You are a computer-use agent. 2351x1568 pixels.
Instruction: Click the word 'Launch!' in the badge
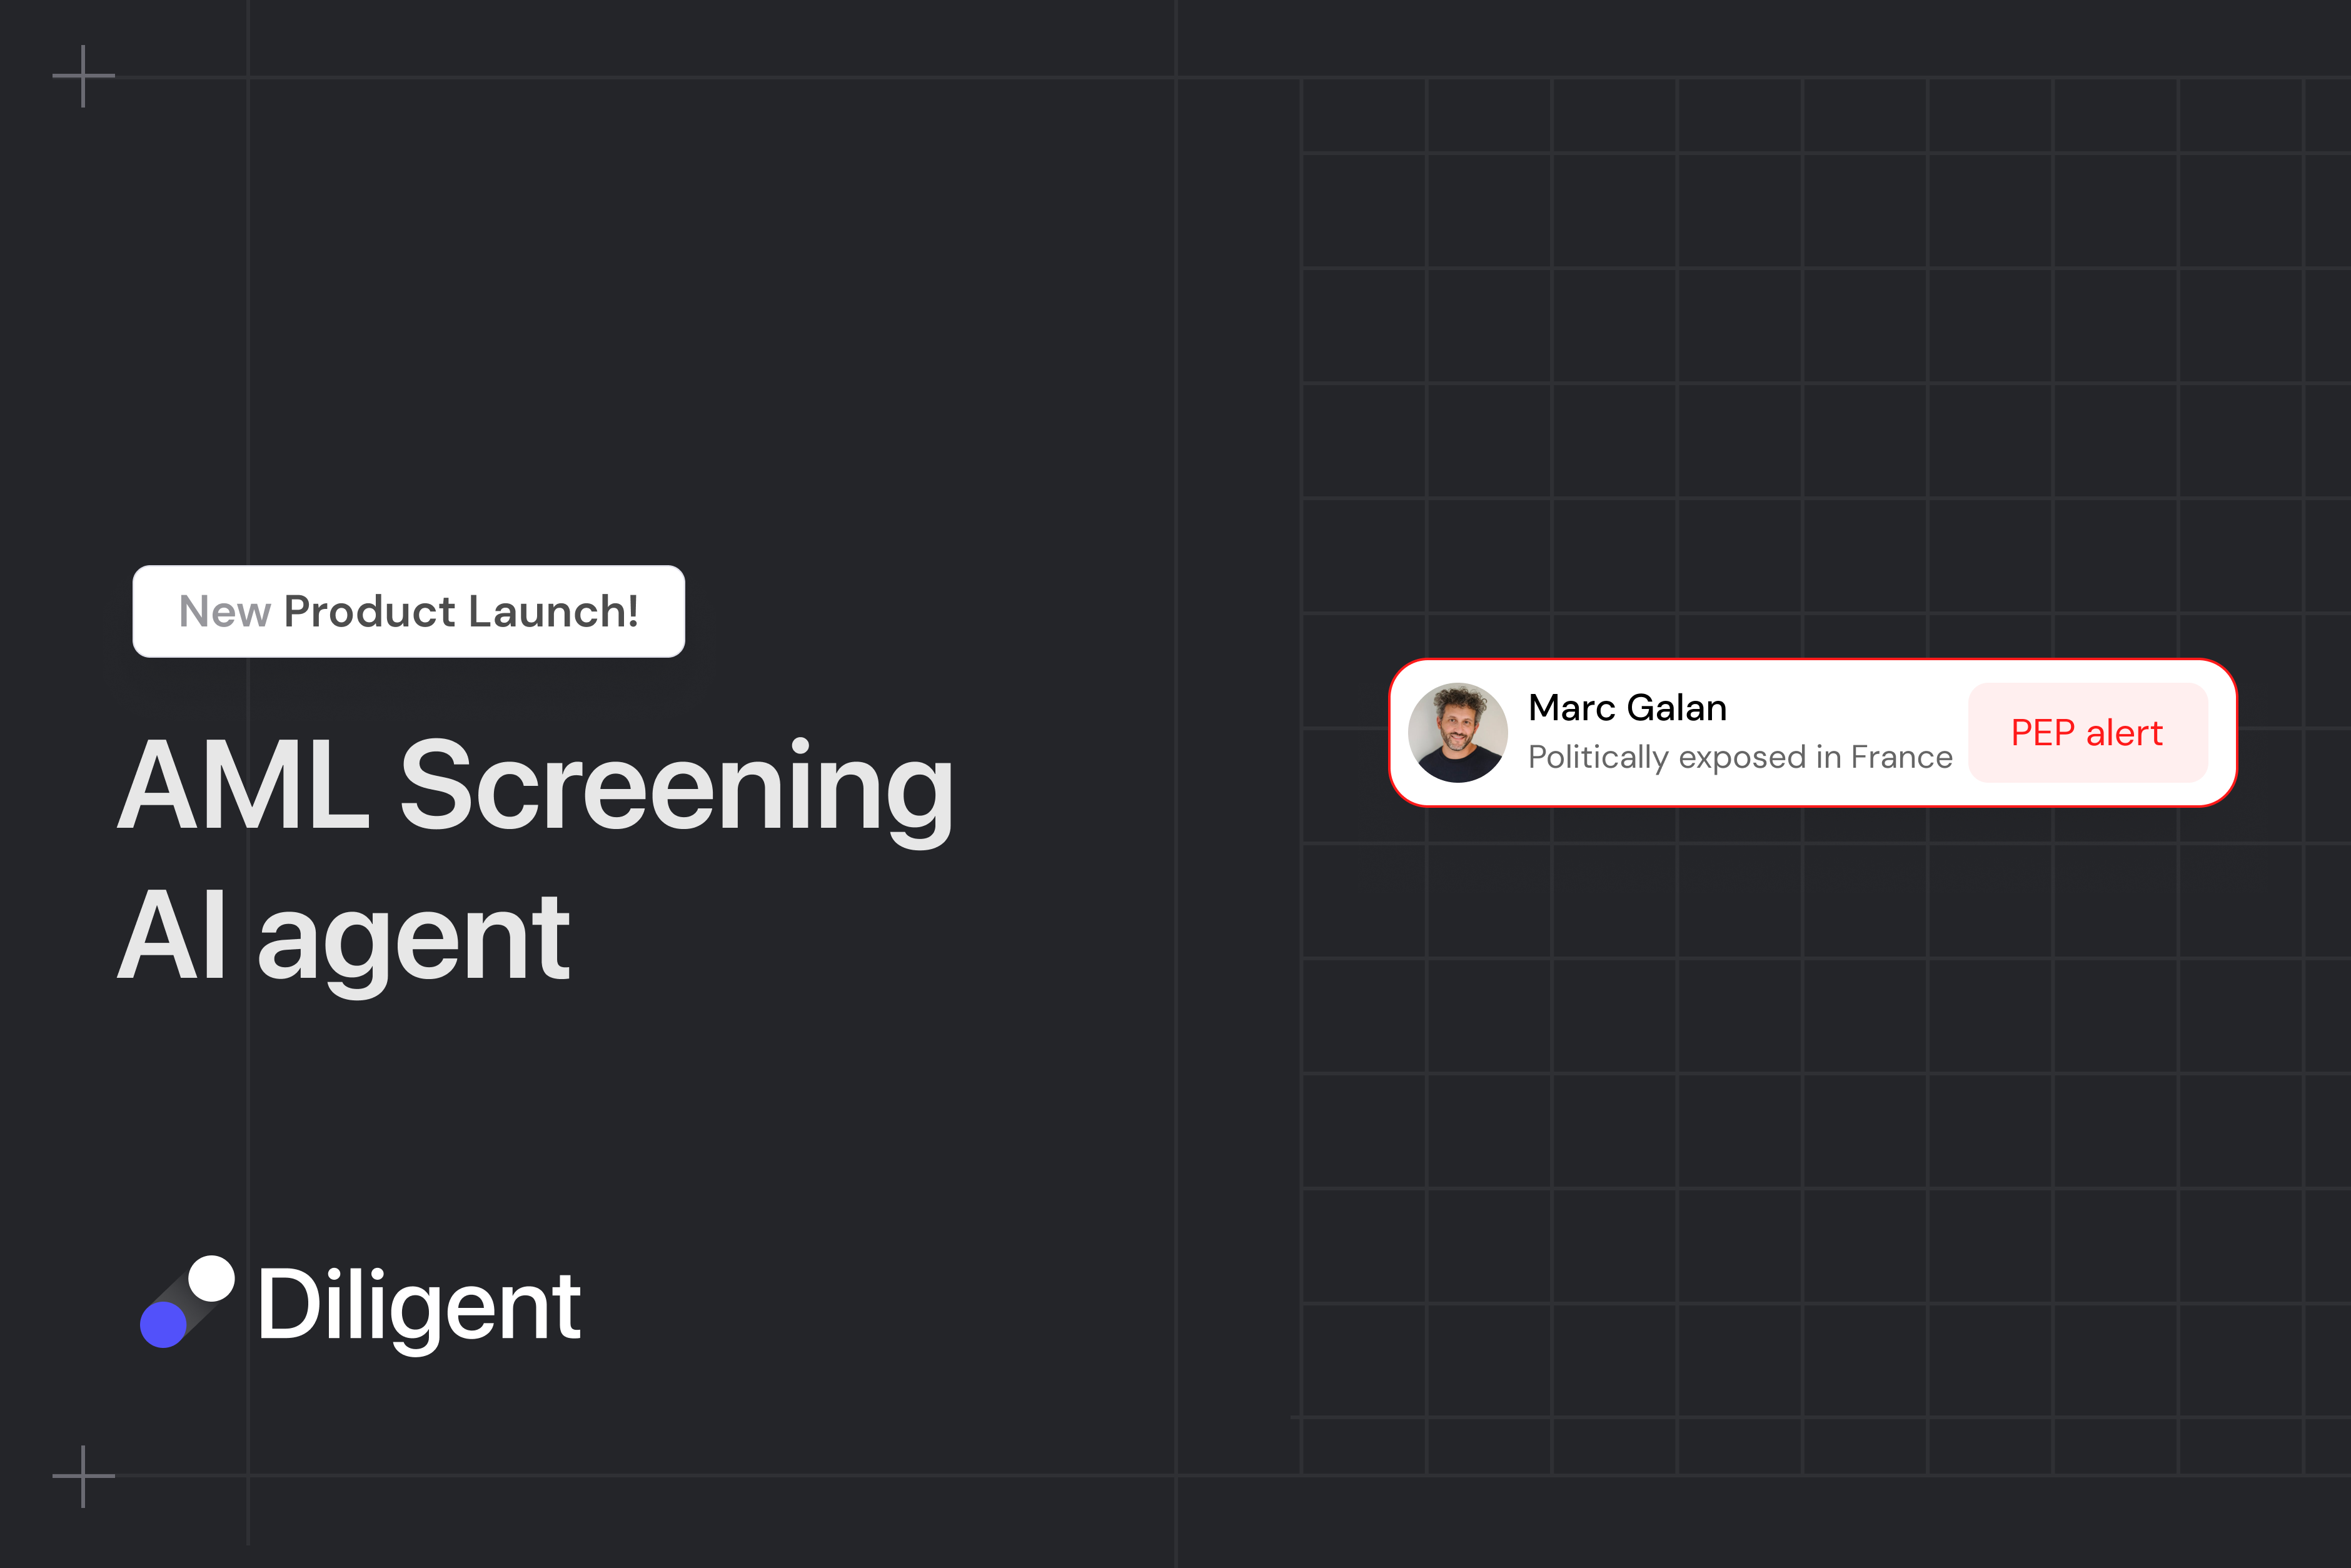point(553,611)
